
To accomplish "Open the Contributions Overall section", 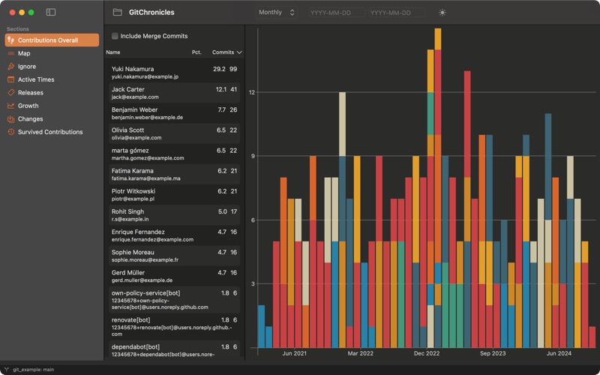I will (52, 40).
